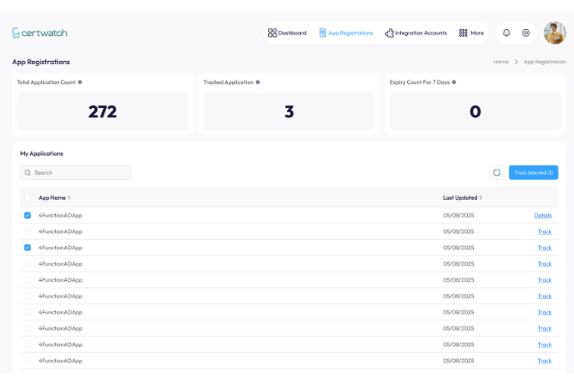
Task: Click the Tracked Application value 3
Action: 290,111
